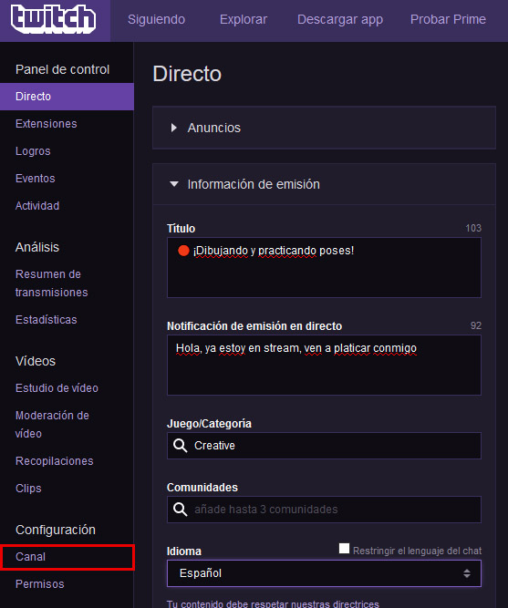Image resolution: width=508 pixels, height=608 pixels.
Task: Click into the Notificación de emisión text box
Action: point(324,365)
